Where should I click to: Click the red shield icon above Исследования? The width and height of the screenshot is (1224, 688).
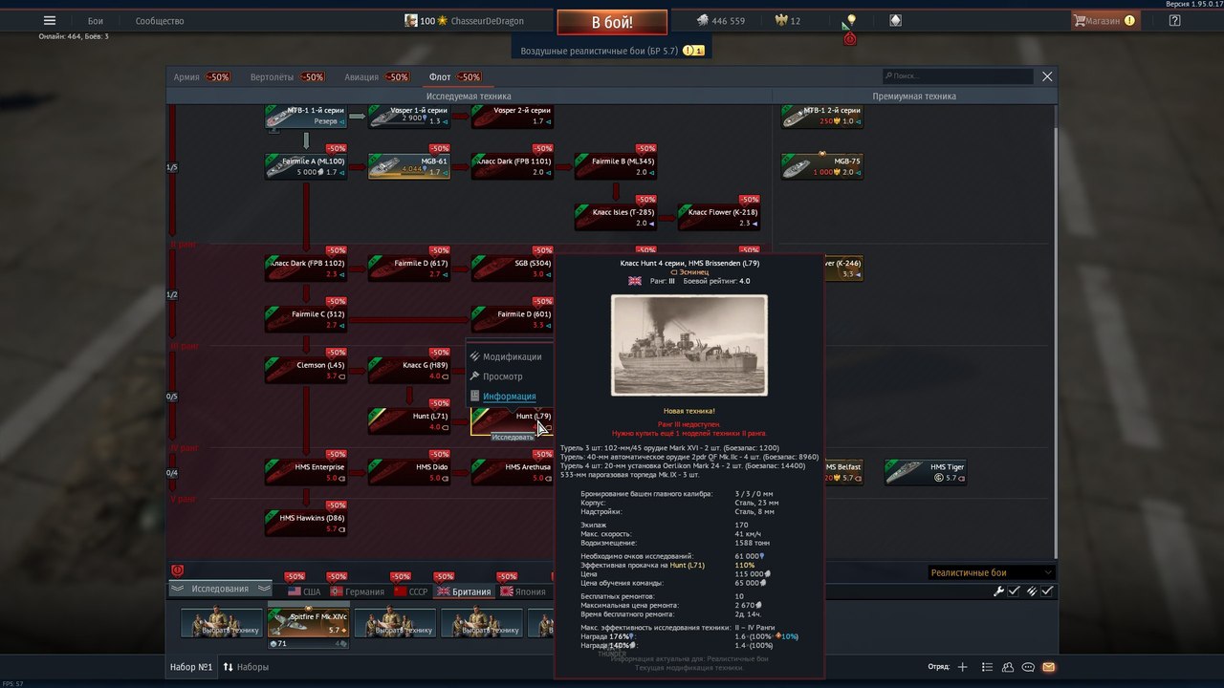click(x=177, y=570)
